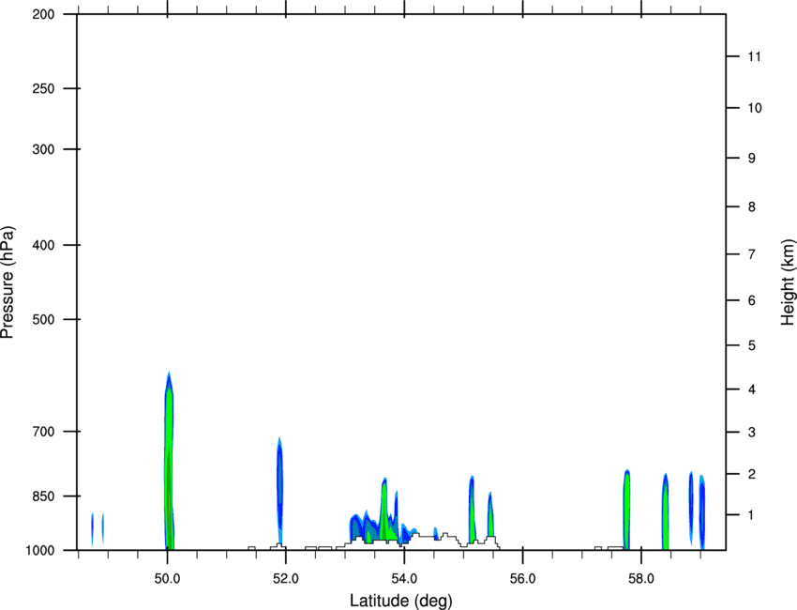797x610 pixels.
Task: Pick the 7 km height label
Action: [x=752, y=254]
